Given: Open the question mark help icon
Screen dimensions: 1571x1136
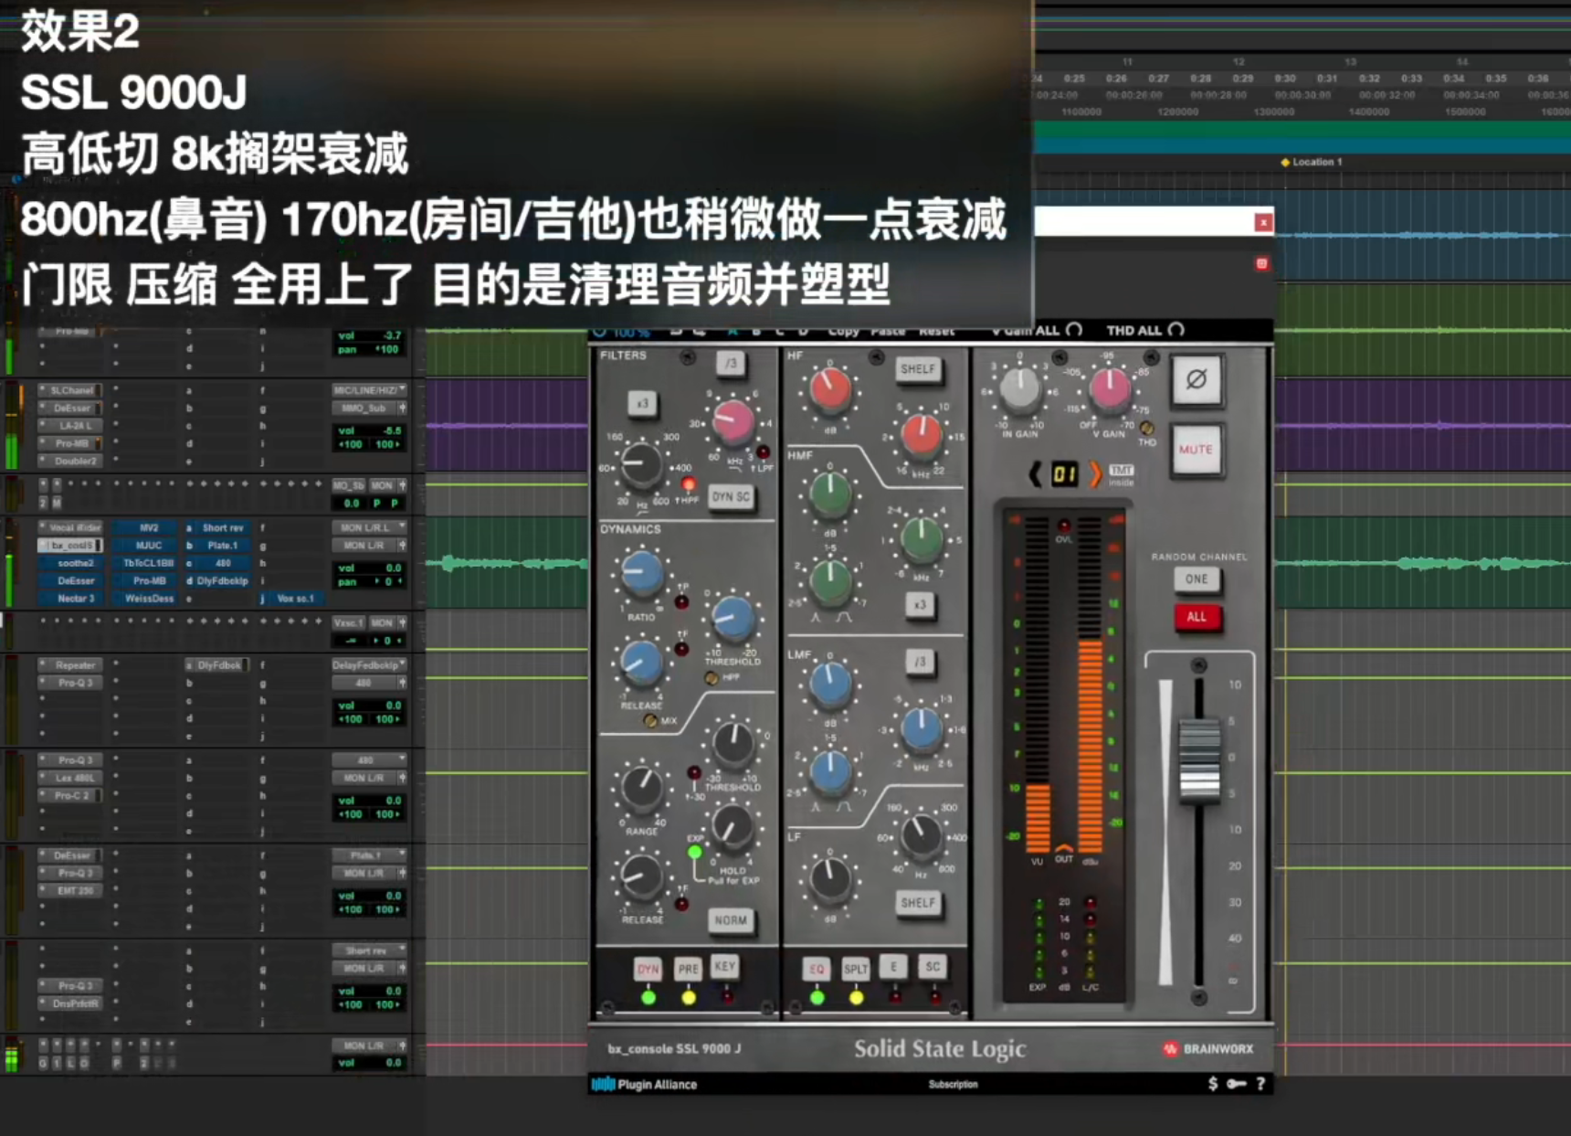Looking at the screenshot, I should [x=1260, y=1084].
